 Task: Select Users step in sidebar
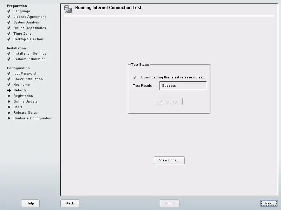point(18,107)
